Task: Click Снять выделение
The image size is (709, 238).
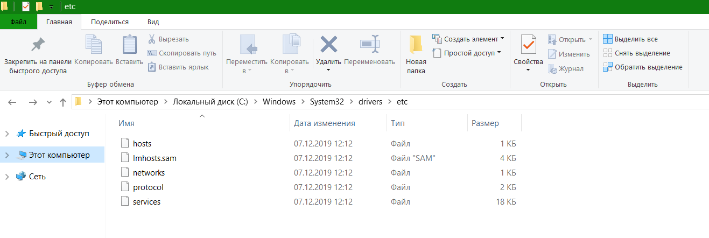Action: click(636, 53)
